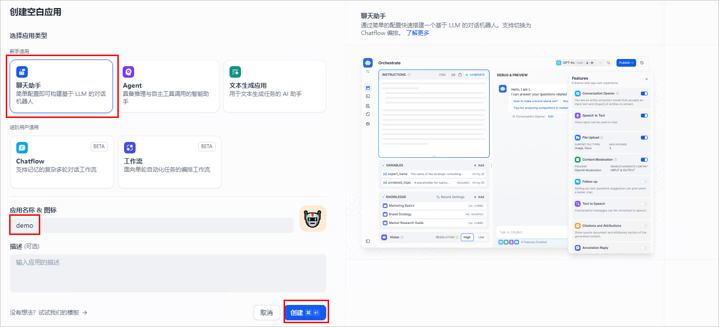719x327 pixels.
Task: Click the Text to Speech purple icon
Action: [578, 204]
